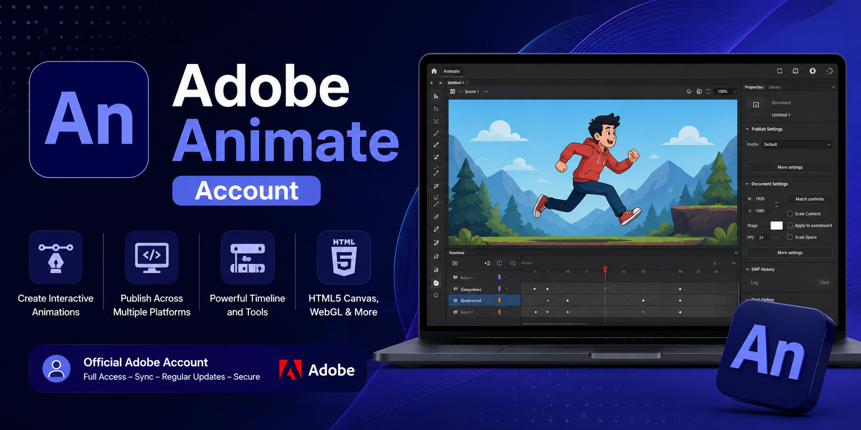Click the Account badge under Adobe Animate
This screenshot has width=861, height=430.
click(x=247, y=191)
